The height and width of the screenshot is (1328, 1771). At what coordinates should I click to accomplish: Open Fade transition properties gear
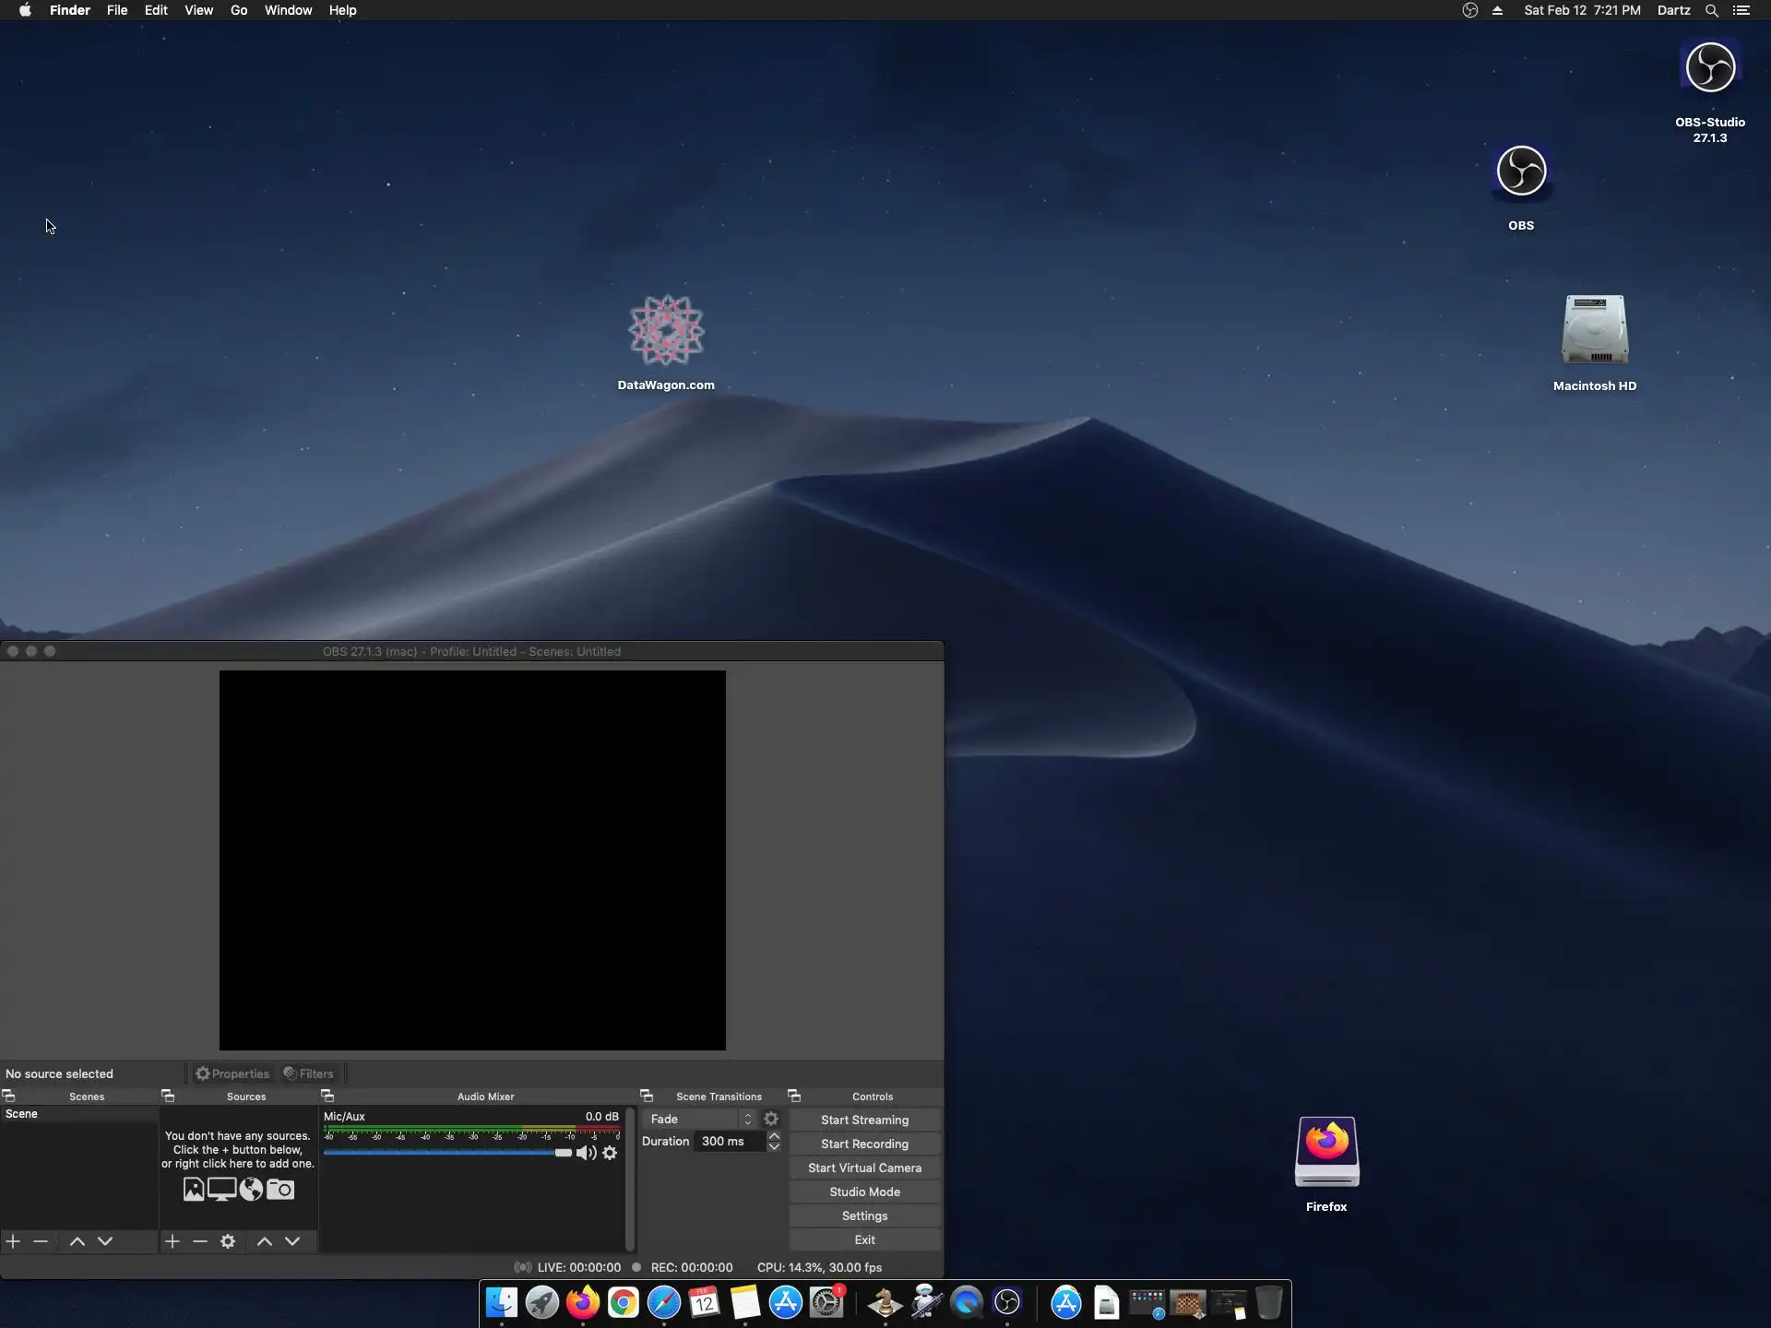771,1119
